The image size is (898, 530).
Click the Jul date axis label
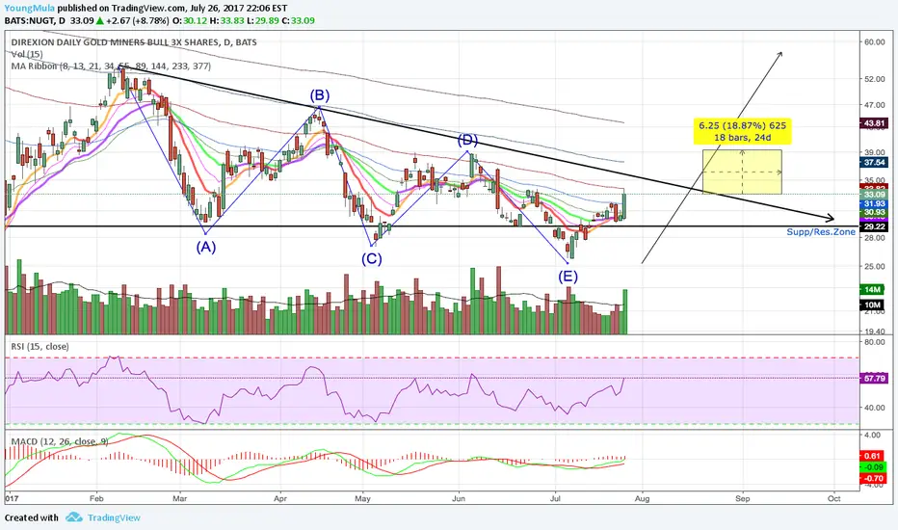555,498
